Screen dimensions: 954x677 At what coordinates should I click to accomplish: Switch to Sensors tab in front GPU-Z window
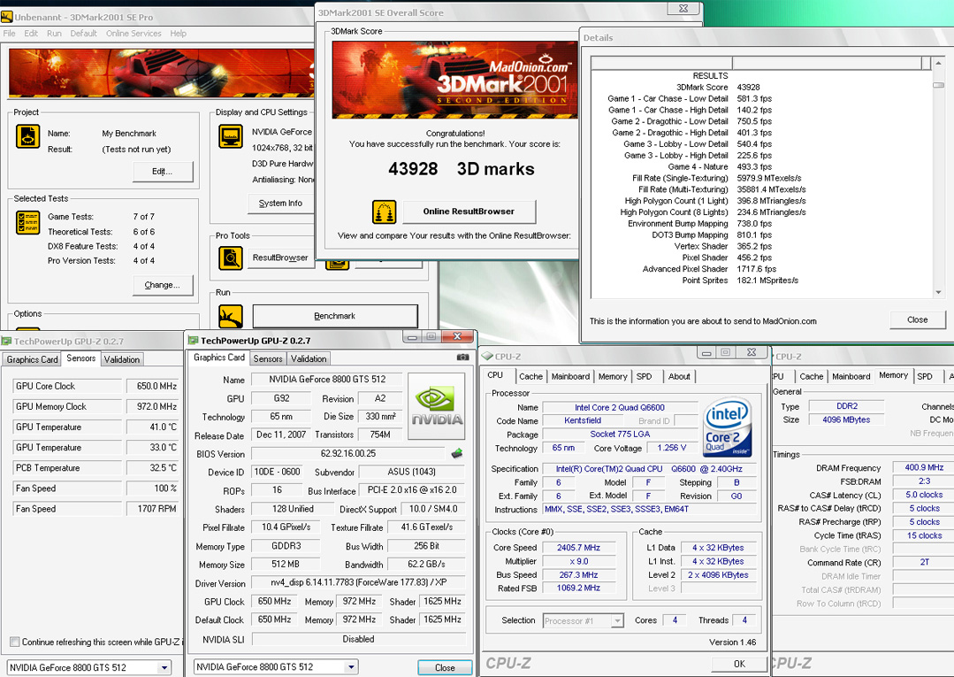(x=268, y=359)
